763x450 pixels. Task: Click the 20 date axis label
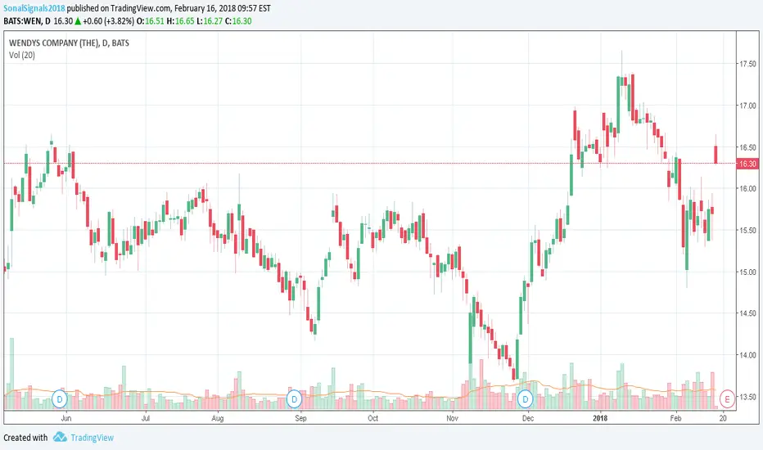pyautogui.click(x=723, y=418)
